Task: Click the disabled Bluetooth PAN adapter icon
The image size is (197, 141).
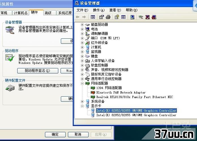Action: pos(93,92)
